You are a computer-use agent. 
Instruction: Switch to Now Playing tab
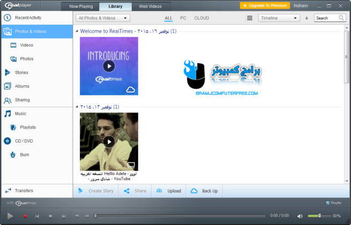tap(81, 6)
